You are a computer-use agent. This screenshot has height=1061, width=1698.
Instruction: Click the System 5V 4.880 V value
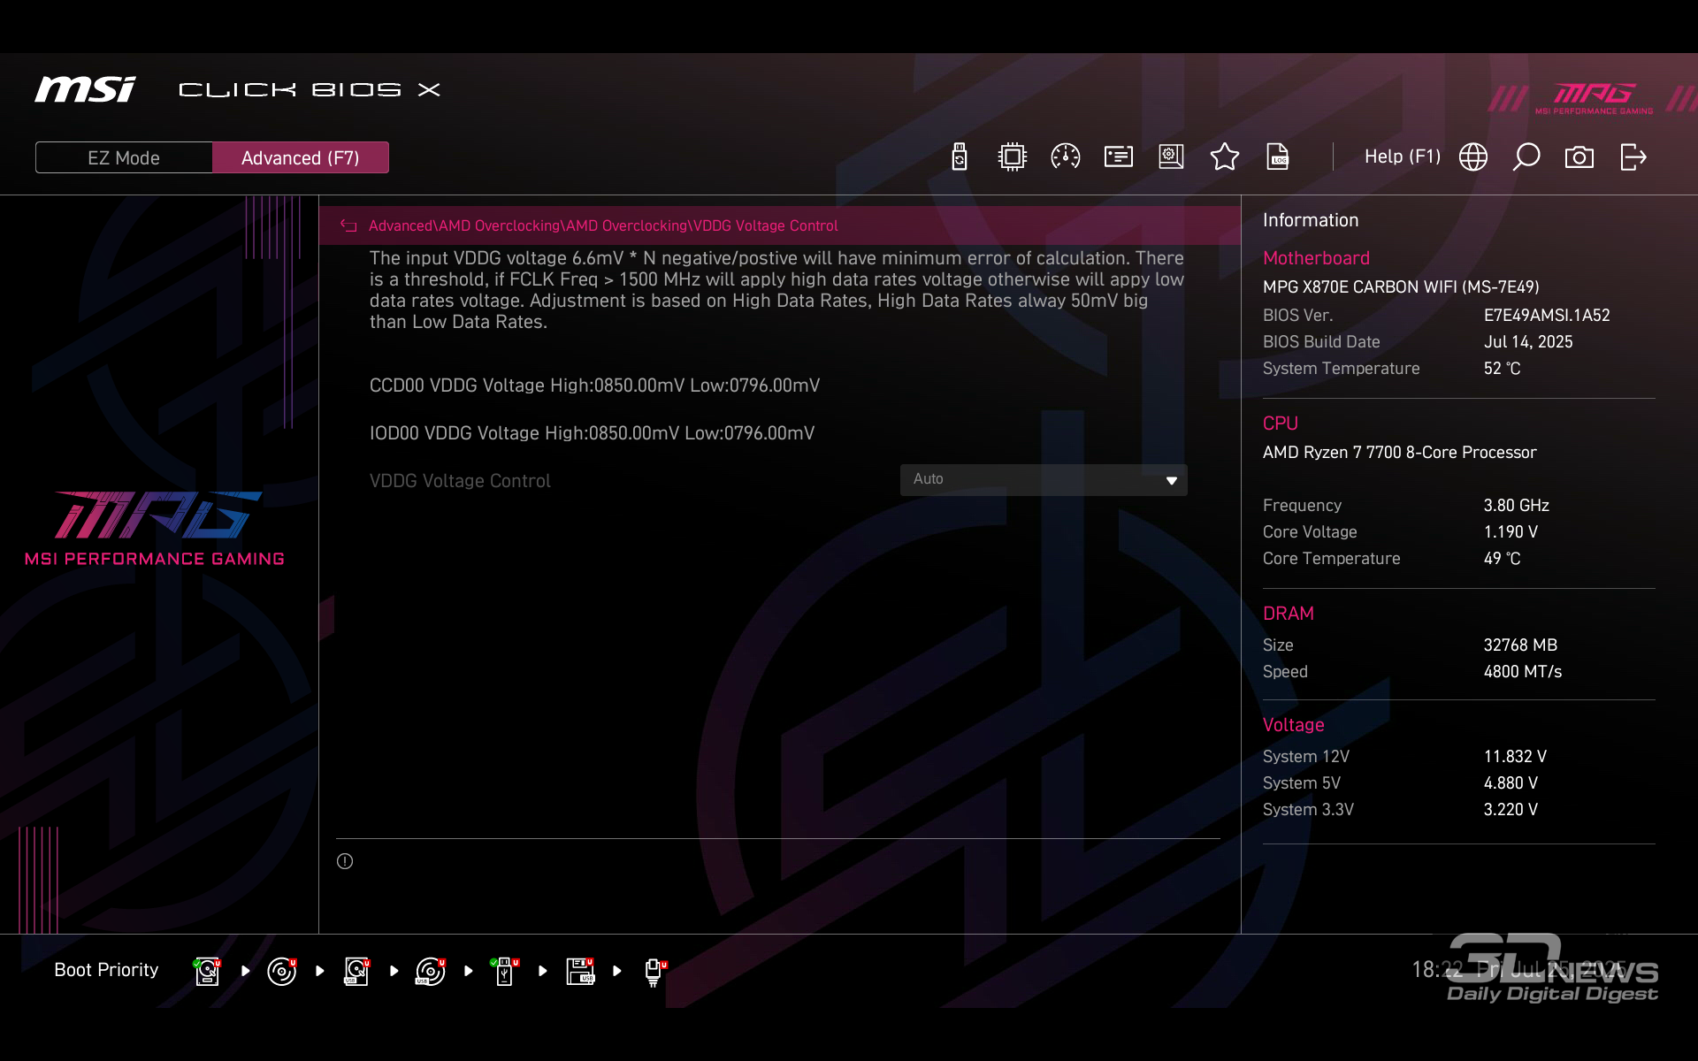click(1511, 783)
